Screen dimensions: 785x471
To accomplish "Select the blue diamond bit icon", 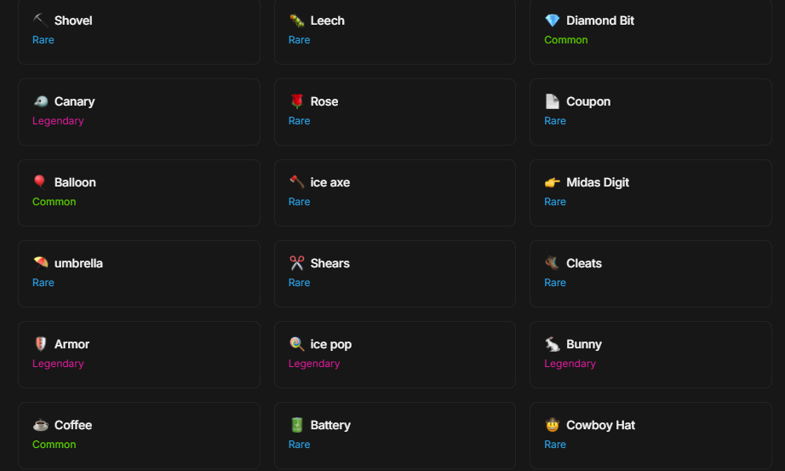I will pyautogui.click(x=553, y=20).
